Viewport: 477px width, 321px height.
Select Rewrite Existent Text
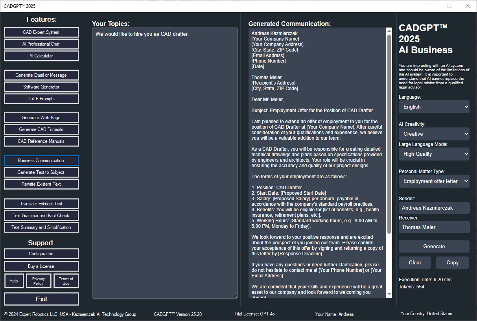(41, 184)
